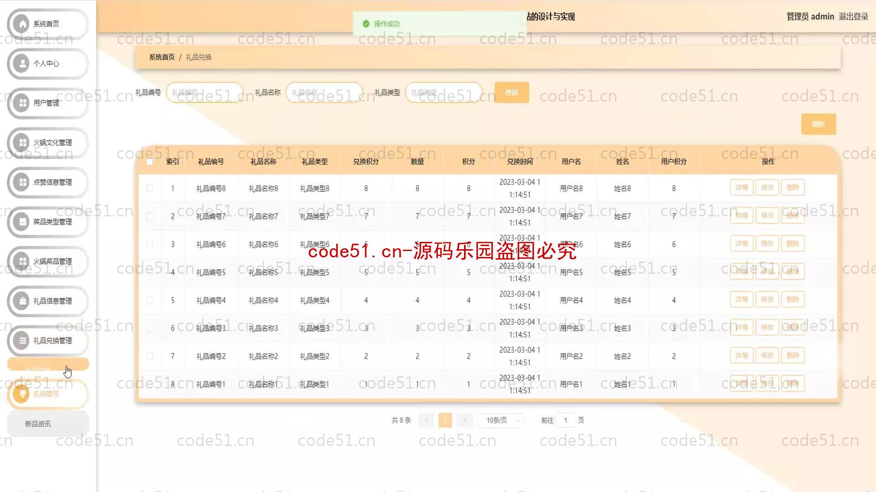
Task: Open 系统首页 in the sidebar
Action: coord(48,24)
